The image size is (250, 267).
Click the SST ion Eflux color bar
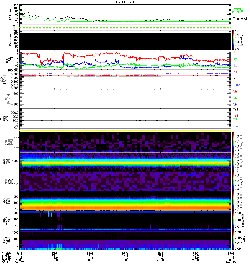point(233,142)
